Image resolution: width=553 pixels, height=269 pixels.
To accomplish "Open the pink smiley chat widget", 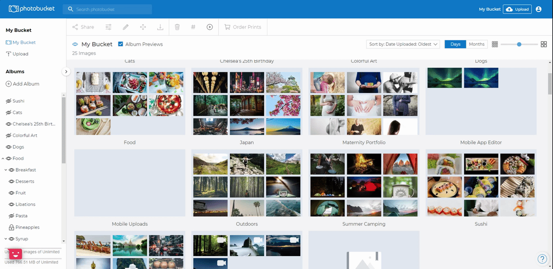I will [x=16, y=254].
